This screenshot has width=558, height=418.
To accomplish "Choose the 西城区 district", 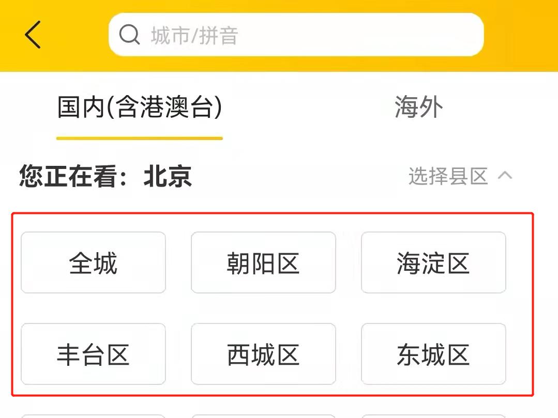I will pos(263,354).
